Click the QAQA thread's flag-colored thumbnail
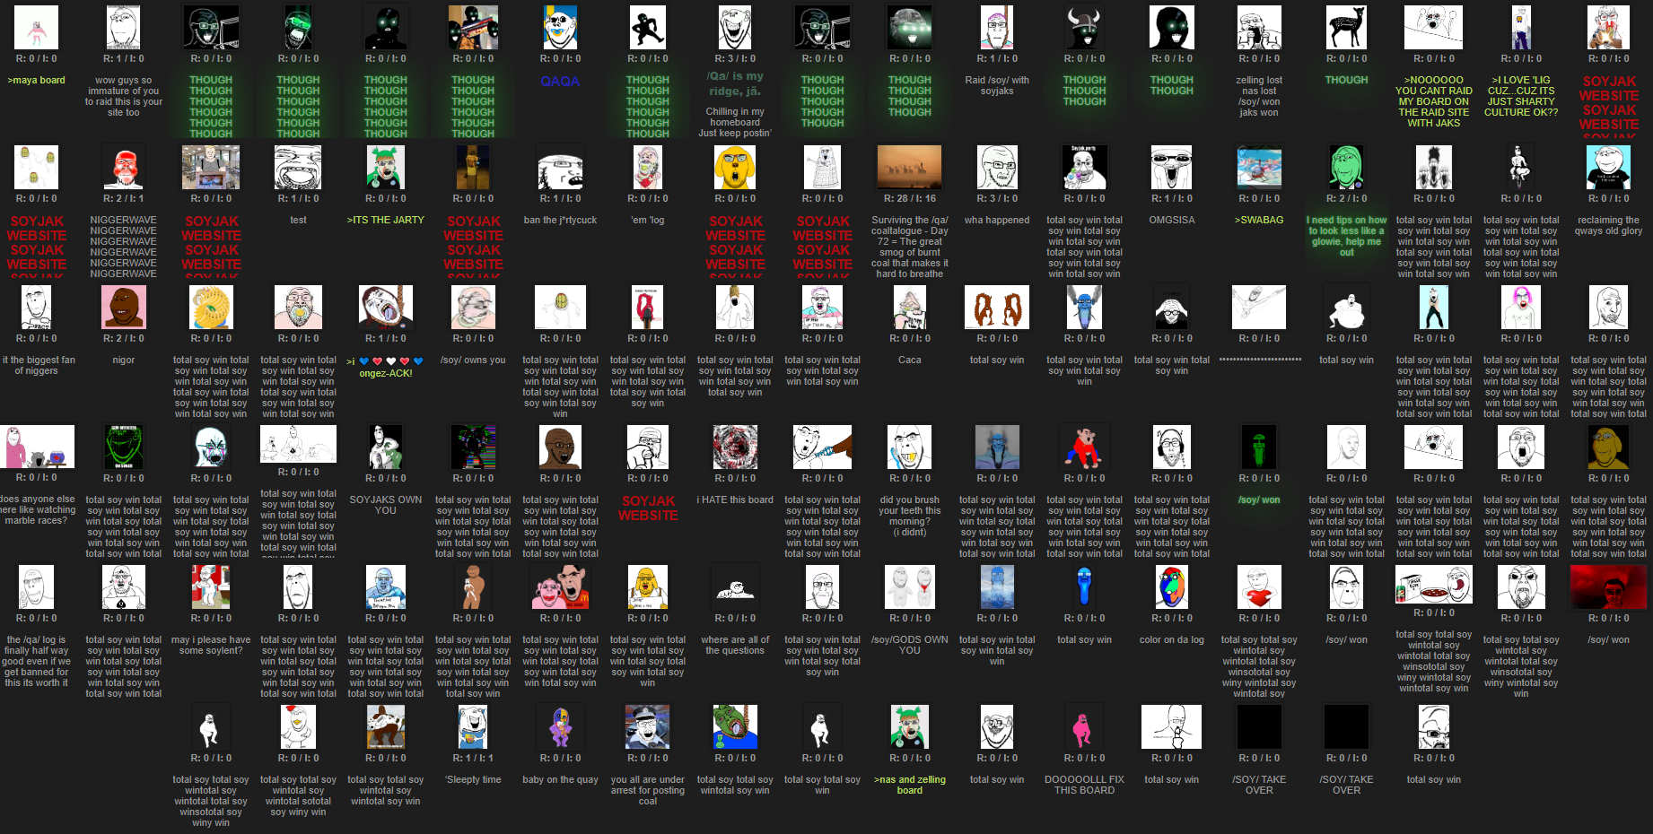This screenshot has height=834, width=1653. 560,27
